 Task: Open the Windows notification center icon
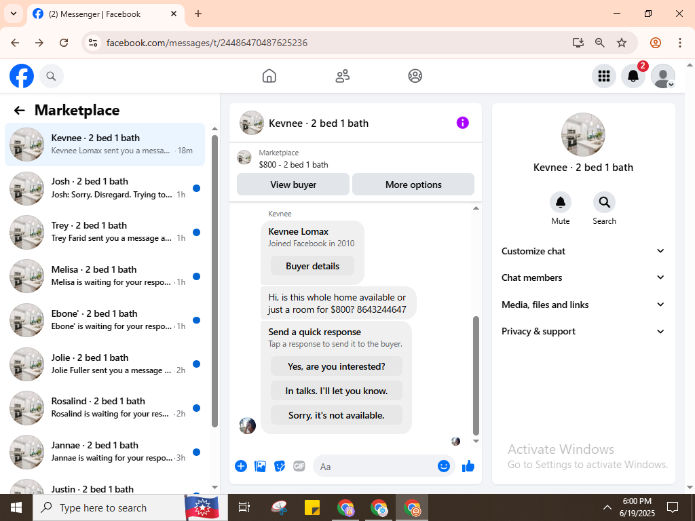coord(673,507)
